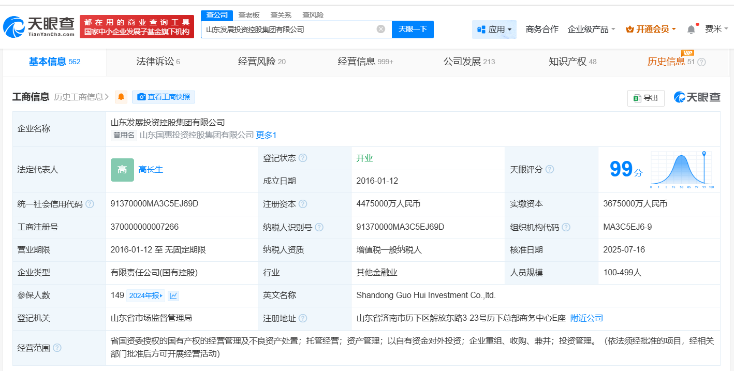734x371 pixels.
Task: Open help icon next to 组织机构代码
Action: [x=566, y=227]
